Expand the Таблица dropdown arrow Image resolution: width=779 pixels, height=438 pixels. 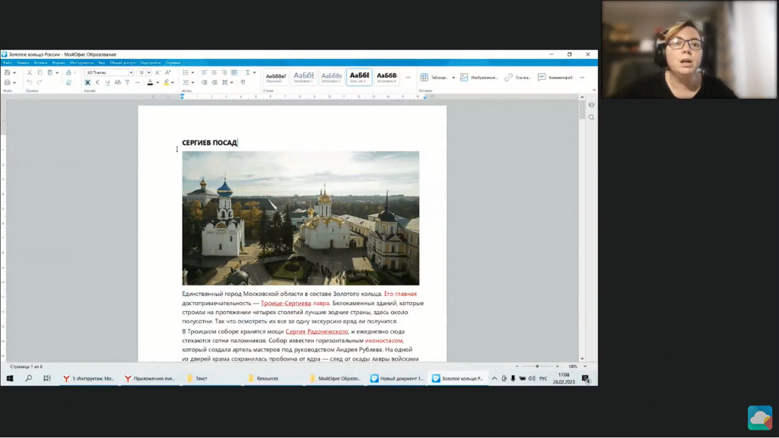453,78
